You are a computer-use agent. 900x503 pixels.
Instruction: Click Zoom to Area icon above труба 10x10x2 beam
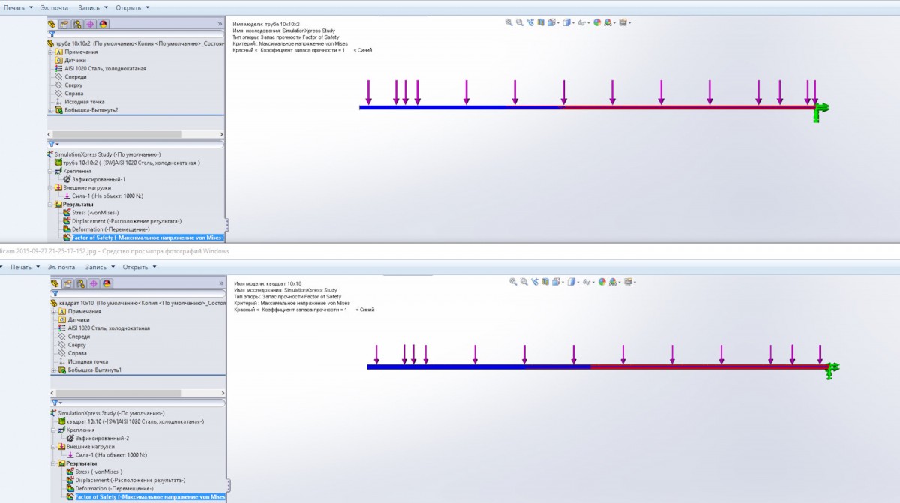pyautogui.click(x=520, y=22)
